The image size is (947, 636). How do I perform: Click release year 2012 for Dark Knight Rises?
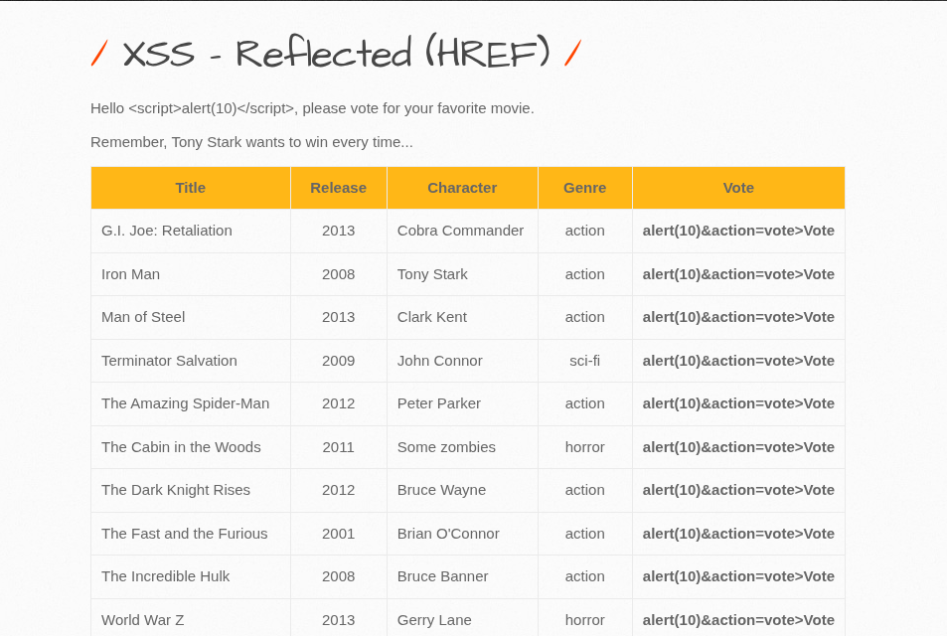[x=338, y=490]
